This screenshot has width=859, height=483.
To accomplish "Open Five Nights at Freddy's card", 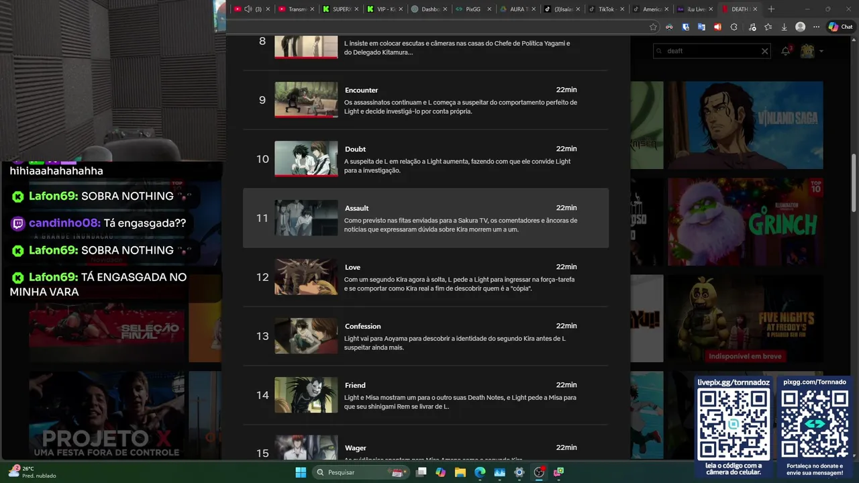I will tap(745, 319).
